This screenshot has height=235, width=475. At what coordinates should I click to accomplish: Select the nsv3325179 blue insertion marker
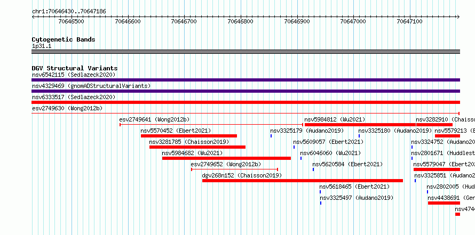coord(271,136)
